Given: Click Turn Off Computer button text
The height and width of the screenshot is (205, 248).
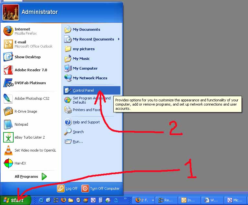Looking at the screenshot, I should (105, 188).
